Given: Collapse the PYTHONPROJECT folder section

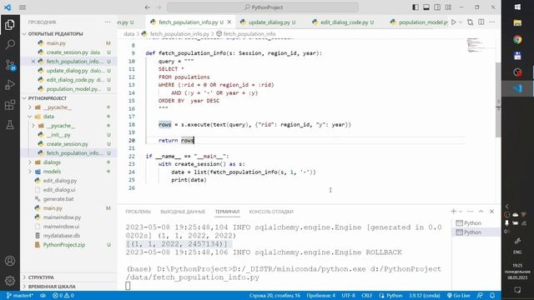Looking at the screenshot, I should (x=48, y=98).
